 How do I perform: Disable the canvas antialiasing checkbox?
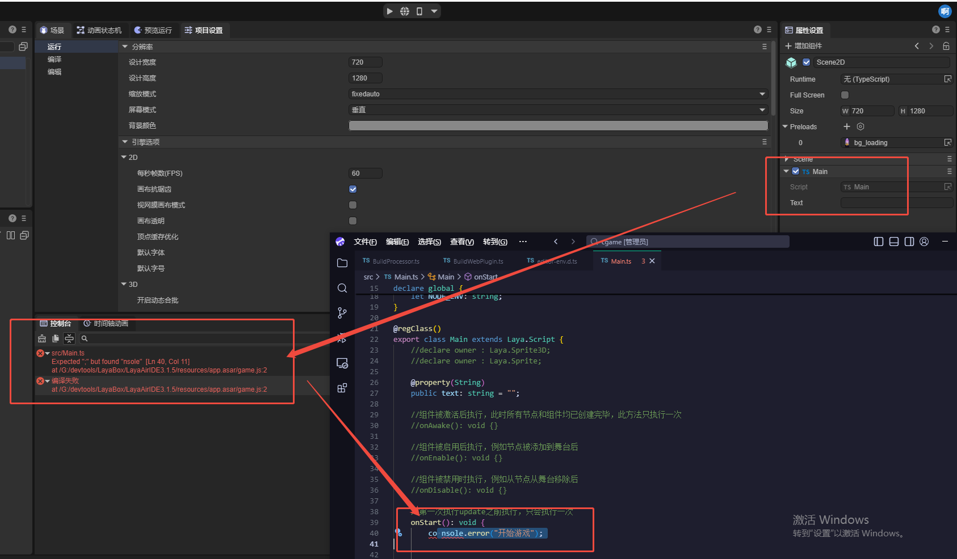[353, 189]
